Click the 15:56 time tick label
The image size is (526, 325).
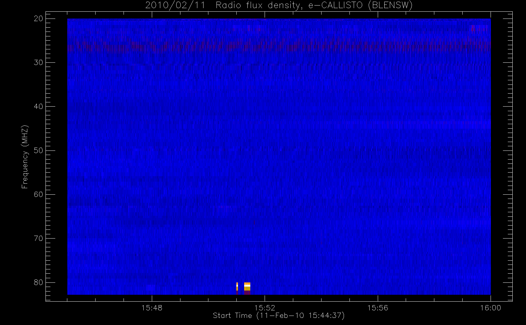pyautogui.click(x=378, y=308)
